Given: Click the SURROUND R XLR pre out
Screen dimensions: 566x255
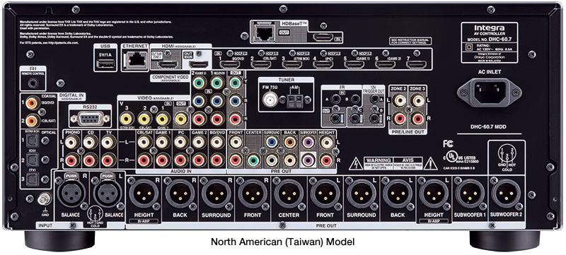Looking at the screenshot, I should tap(216, 194).
